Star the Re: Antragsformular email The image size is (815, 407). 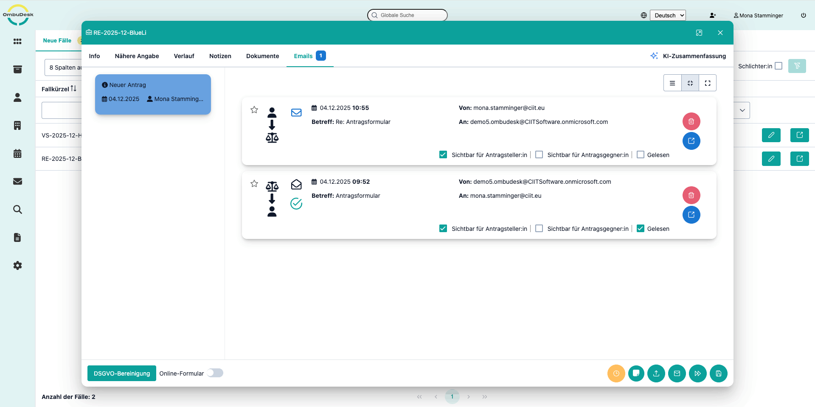coord(254,110)
